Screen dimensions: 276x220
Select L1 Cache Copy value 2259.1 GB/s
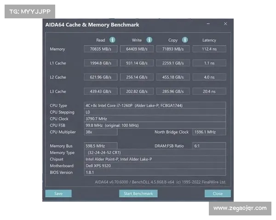click(173, 63)
